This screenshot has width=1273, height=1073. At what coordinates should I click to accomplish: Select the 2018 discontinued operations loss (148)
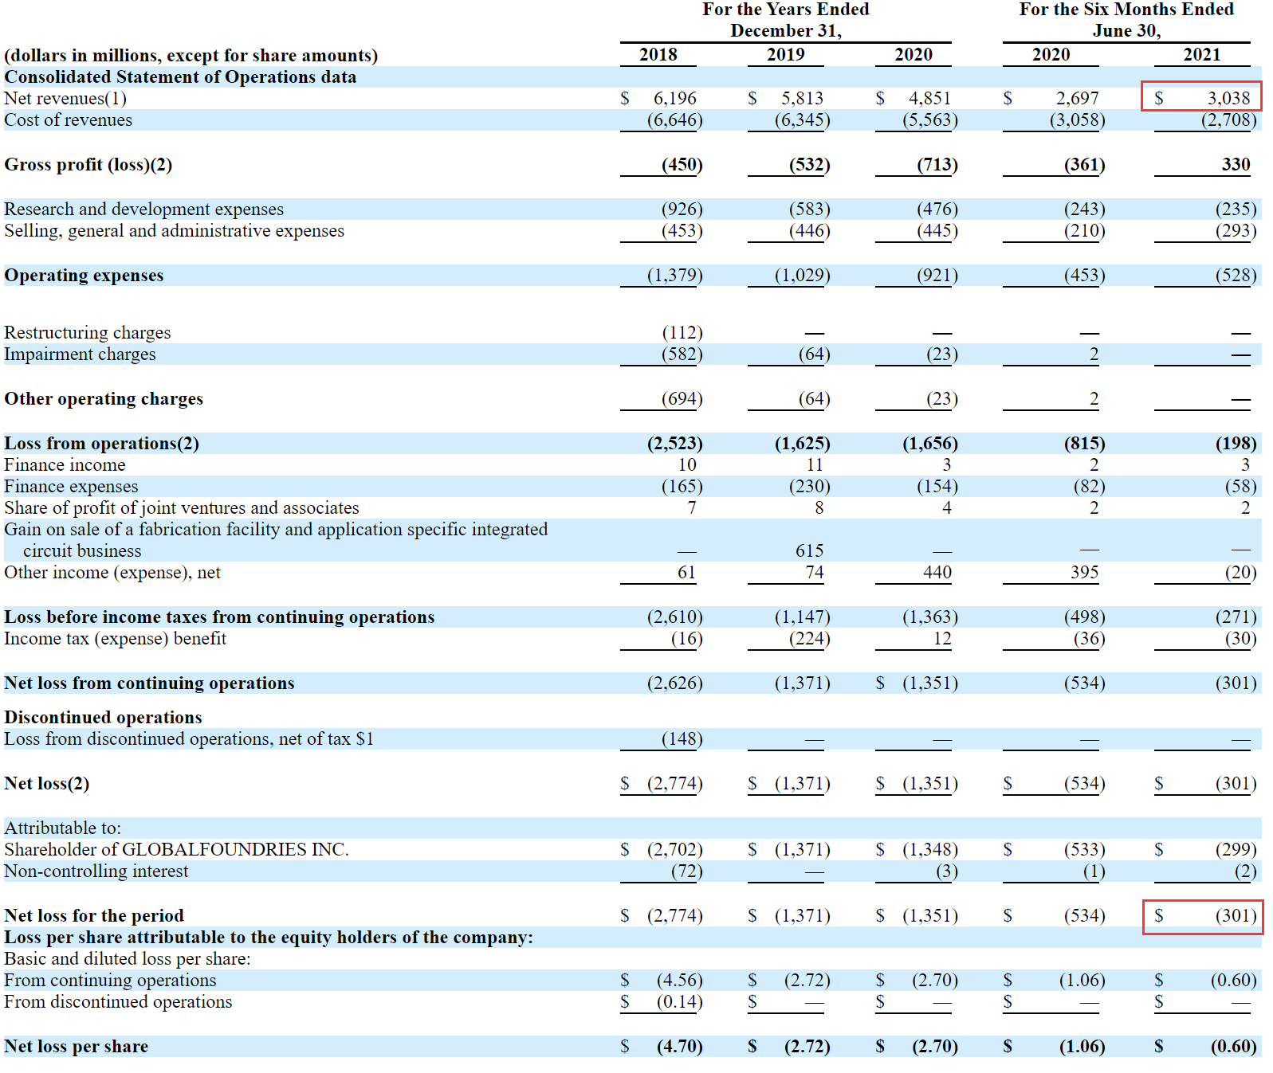(682, 738)
